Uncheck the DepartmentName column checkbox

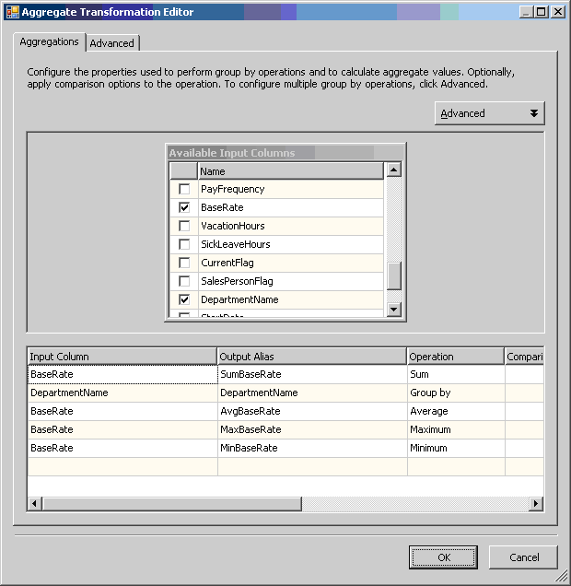(x=184, y=299)
